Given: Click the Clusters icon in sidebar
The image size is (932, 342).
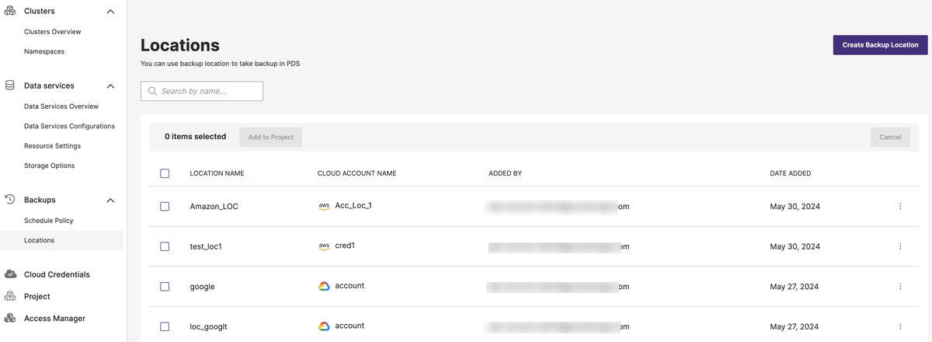Looking at the screenshot, I should coord(10,12).
